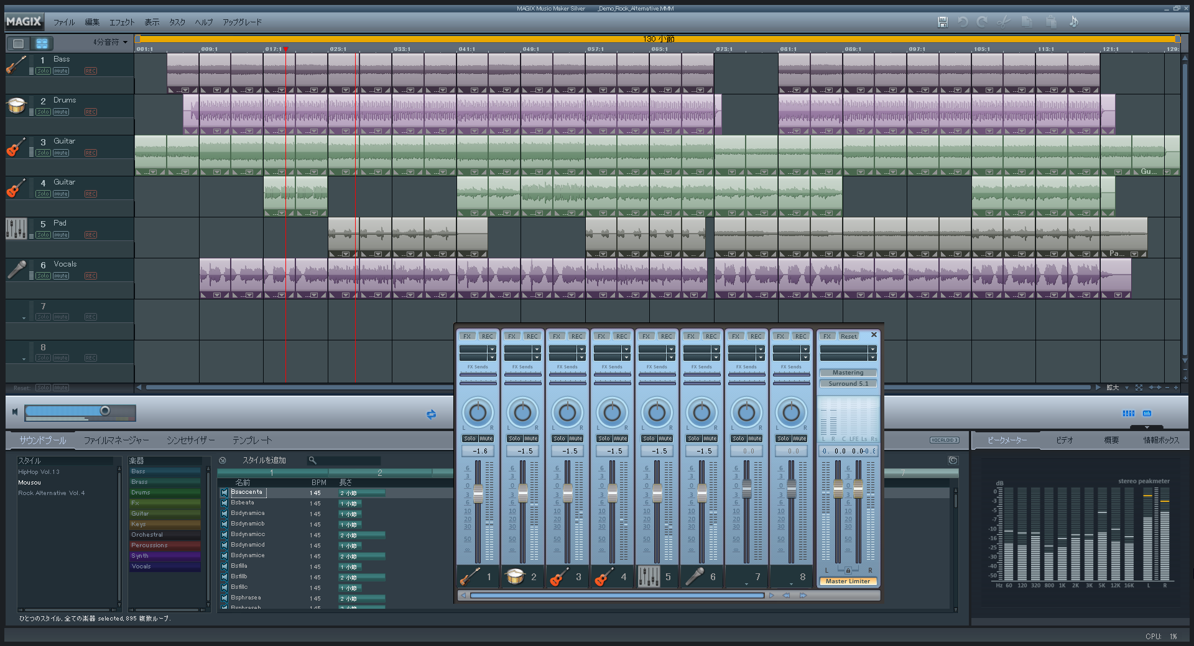Switch to single view layout icon

click(x=18, y=43)
